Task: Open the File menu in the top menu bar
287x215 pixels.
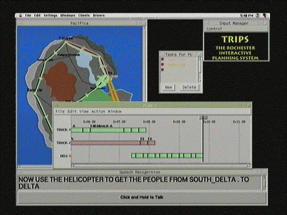Action: click(x=28, y=16)
